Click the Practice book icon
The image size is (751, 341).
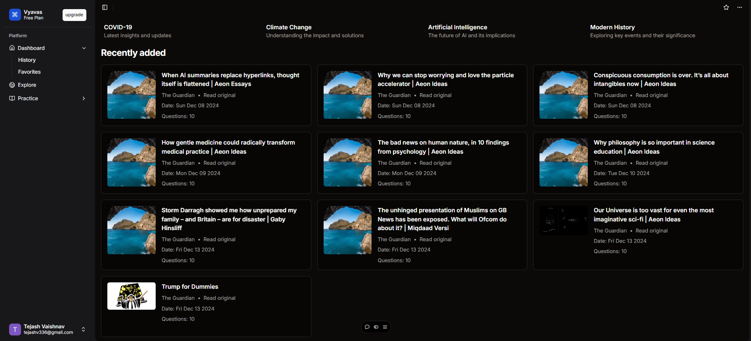(12, 98)
